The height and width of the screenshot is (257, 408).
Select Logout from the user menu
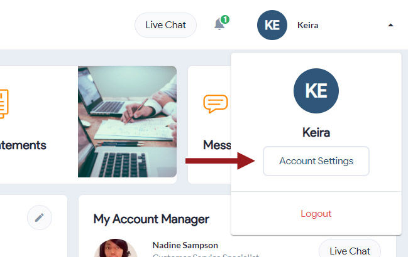(x=316, y=214)
